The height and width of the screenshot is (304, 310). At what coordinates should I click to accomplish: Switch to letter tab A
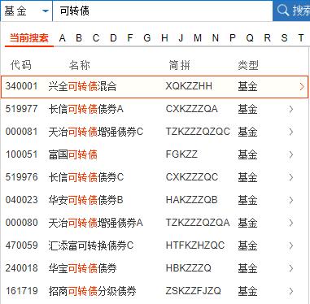(x=63, y=38)
